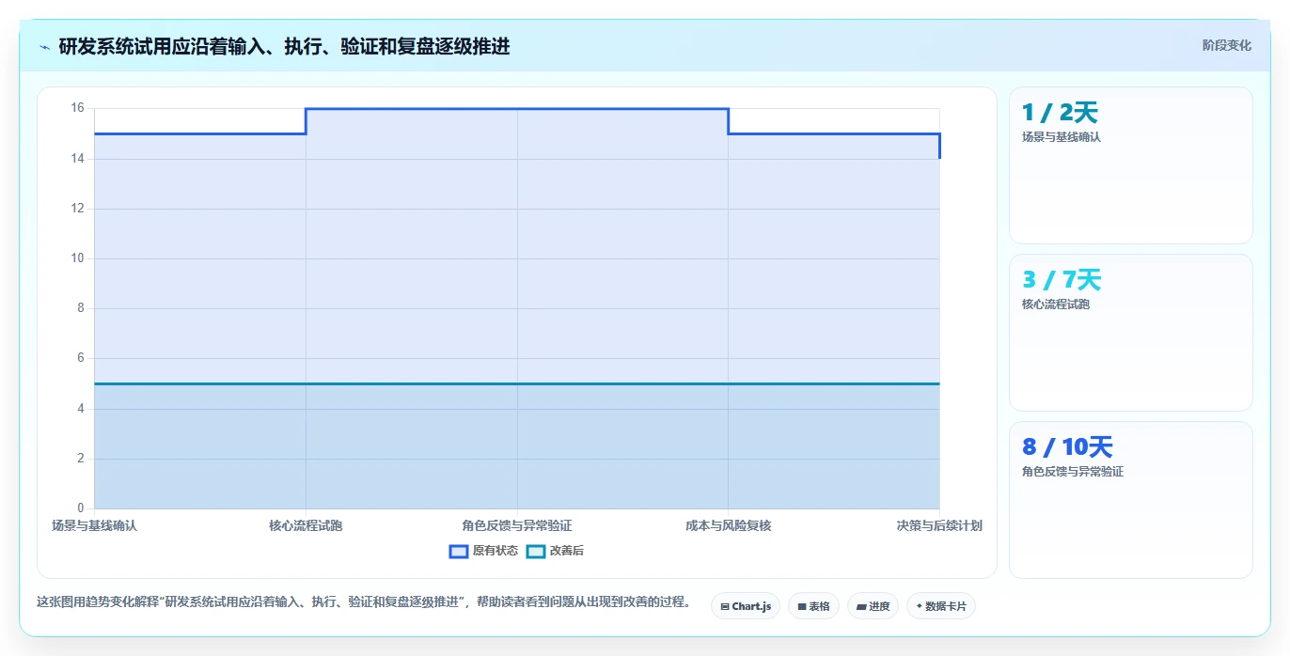Click the 场景与基线确认 axis label
This screenshot has height=656, width=1290.
pyautogui.click(x=94, y=525)
